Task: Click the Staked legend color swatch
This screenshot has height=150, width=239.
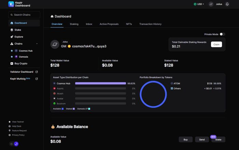Action: [74, 109]
